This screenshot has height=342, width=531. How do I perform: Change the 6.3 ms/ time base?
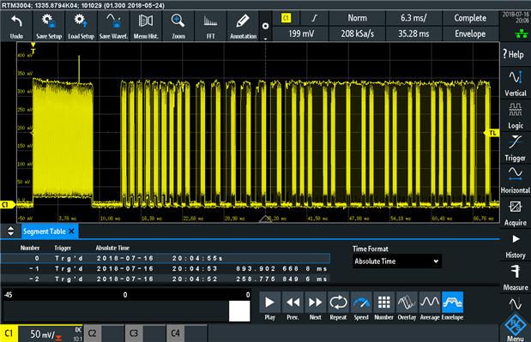pos(413,18)
